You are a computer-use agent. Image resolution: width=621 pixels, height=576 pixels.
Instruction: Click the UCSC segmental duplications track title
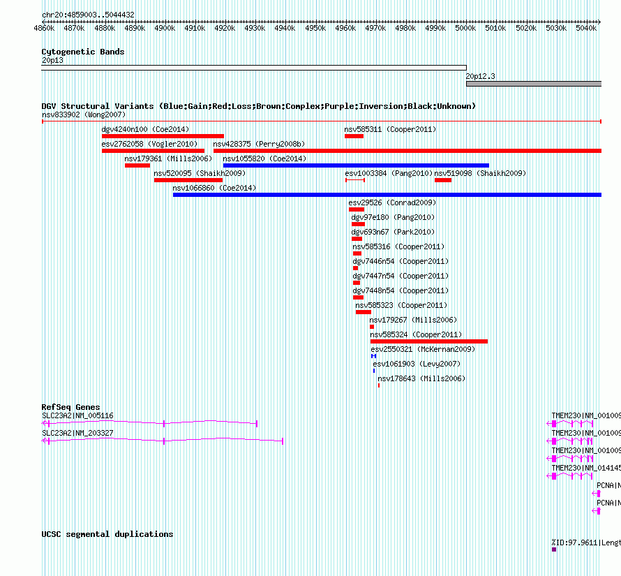[107, 534]
